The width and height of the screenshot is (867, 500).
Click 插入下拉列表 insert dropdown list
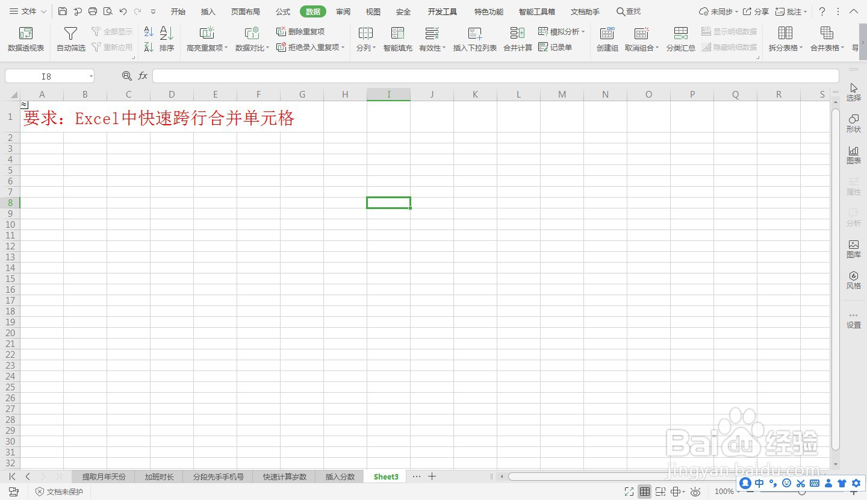coord(475,39)
